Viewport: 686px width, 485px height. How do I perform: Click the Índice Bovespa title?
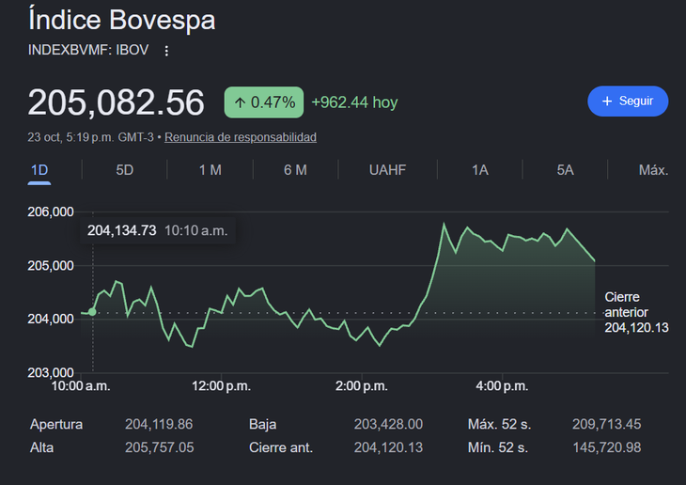tap(122, 19)
